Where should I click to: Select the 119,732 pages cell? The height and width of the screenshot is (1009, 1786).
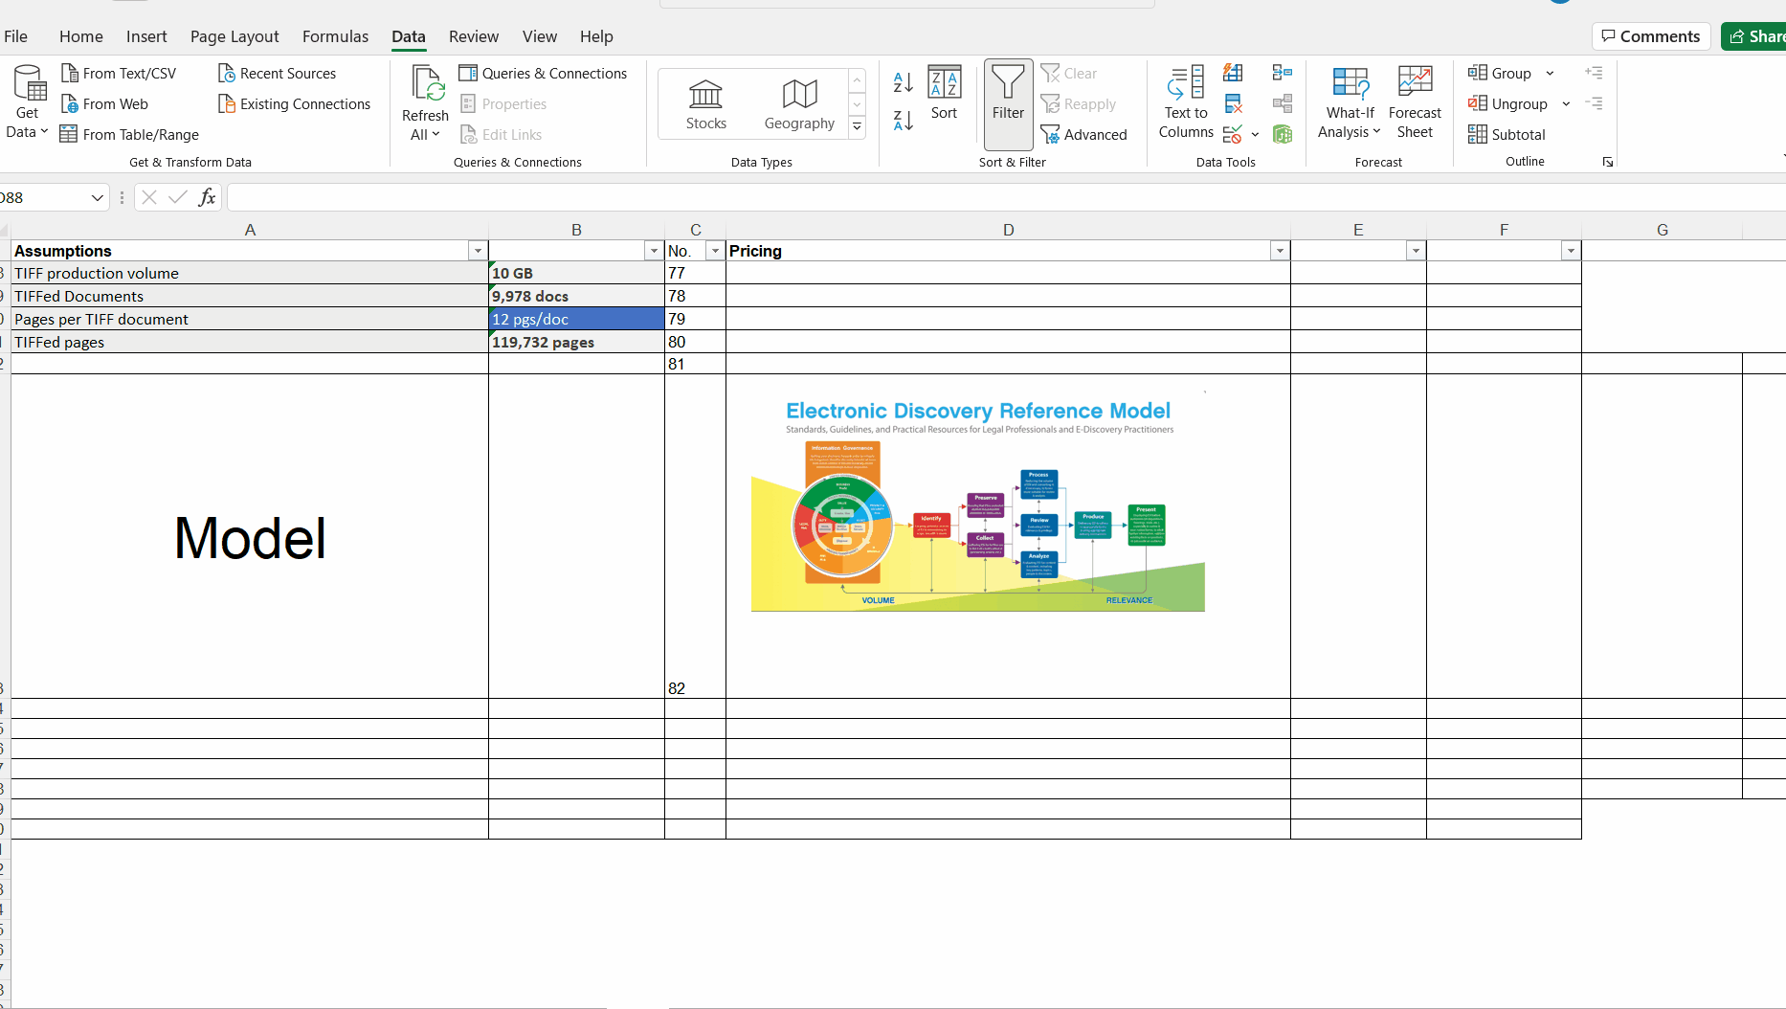(x=576, y=342)
